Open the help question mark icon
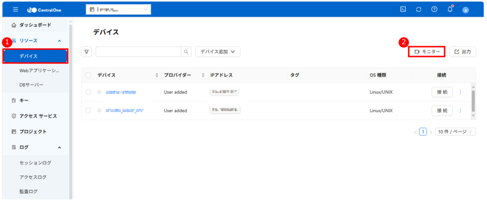The width and height of the screenshot is (487, 201). coord(434,10)
